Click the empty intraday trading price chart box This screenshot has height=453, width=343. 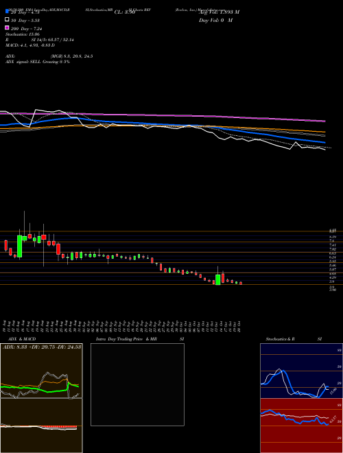[x=137, y=384]
